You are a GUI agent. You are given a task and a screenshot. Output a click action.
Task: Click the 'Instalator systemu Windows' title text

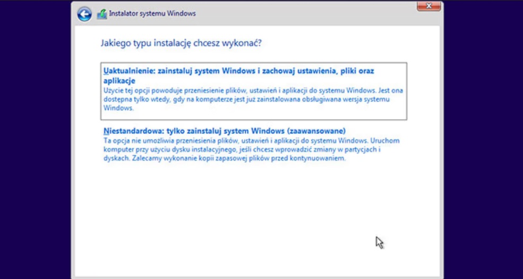click(x=152, y=14)
